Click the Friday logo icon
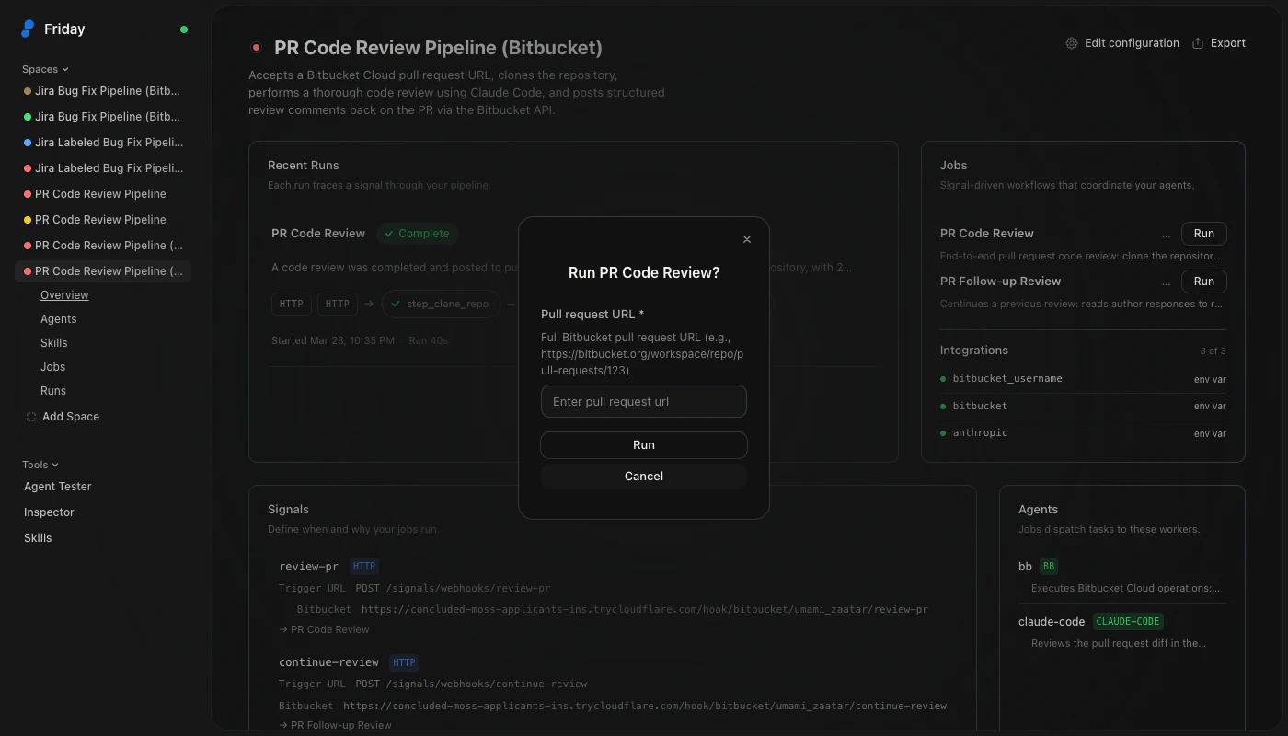Viewport: 1288px width, 736px height. point(28,29)
